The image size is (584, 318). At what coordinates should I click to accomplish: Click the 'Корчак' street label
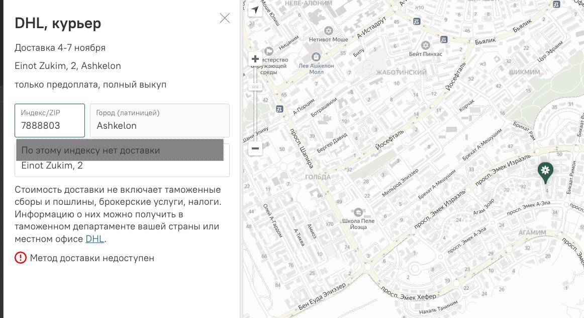pyautogui.click(x=467, y=105)
